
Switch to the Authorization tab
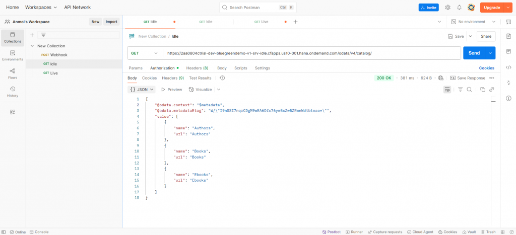pyautogui.click(x=162, y=68)
